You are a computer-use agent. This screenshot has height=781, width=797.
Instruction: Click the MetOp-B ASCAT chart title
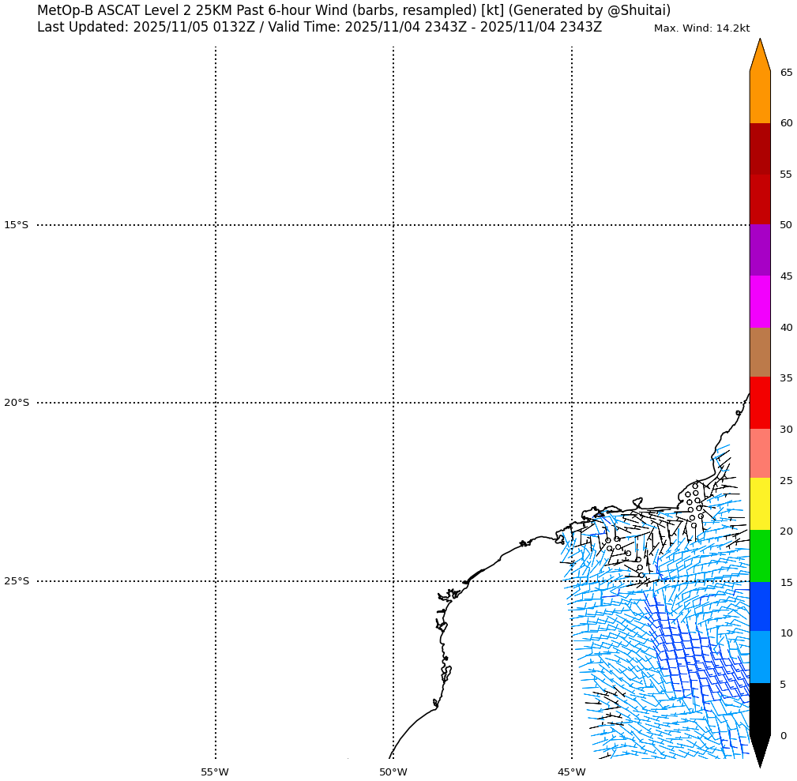(353, 10)
